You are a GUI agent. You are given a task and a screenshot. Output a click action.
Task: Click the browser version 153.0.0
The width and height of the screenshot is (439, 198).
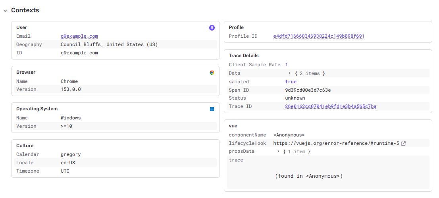coord(71,90)
